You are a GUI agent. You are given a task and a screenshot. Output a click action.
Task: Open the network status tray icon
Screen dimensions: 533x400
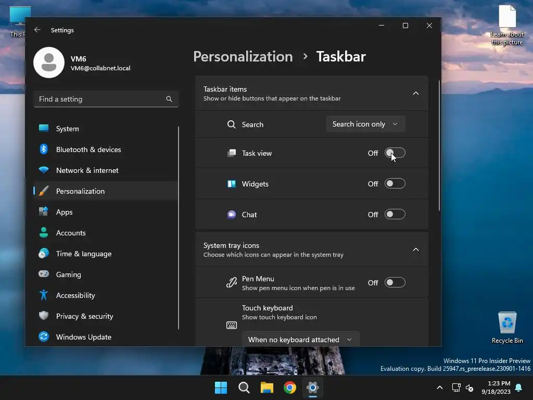pos(456,387)
